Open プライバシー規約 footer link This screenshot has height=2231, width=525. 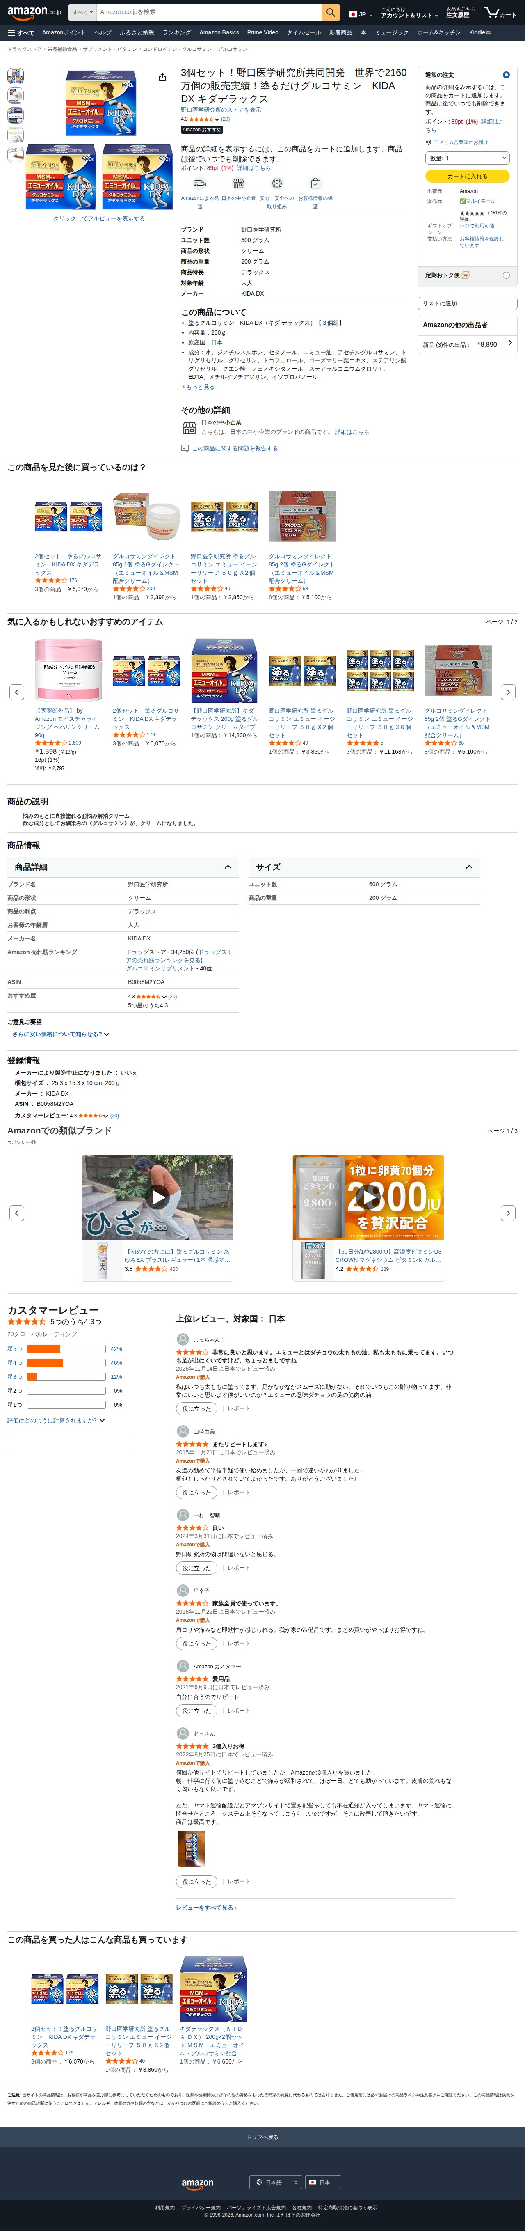coord(201,2208)
